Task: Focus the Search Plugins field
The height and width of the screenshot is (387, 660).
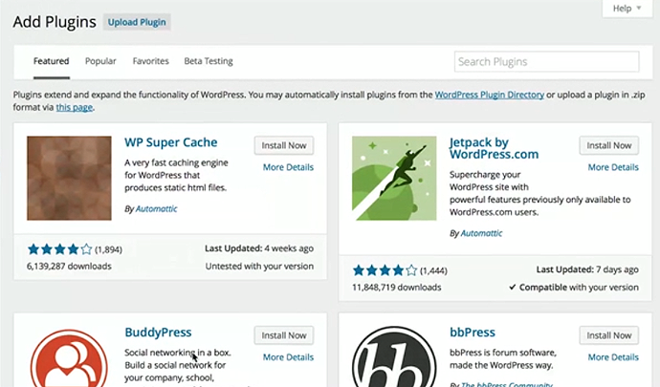Action: click(x=547, y=62)
